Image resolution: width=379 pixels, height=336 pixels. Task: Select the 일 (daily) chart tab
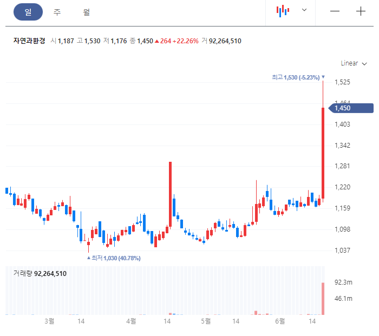pyautogui.click(x=28, y=12)
